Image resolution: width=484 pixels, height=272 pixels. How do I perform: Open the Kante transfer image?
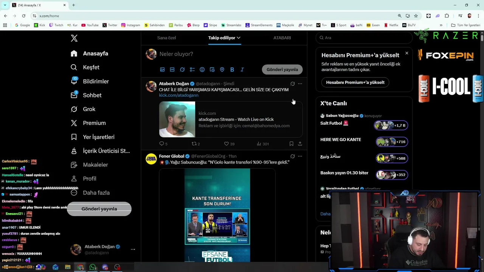pyautogui.click(x=217, y=215)
